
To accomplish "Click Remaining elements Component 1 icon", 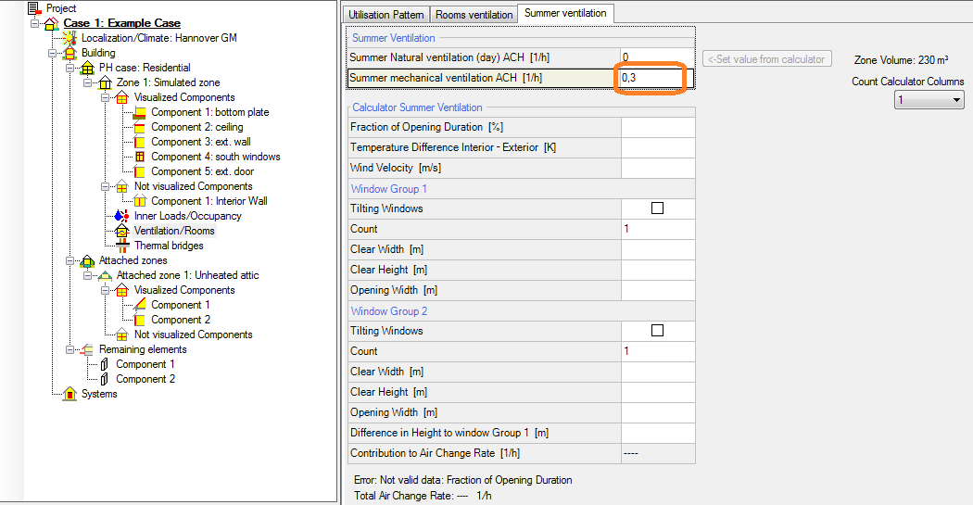I will tap(104, 364).
